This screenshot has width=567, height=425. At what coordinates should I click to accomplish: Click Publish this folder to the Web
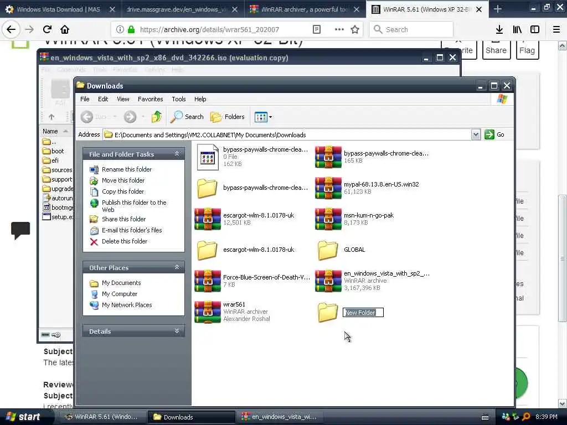[x=134, y=206]
